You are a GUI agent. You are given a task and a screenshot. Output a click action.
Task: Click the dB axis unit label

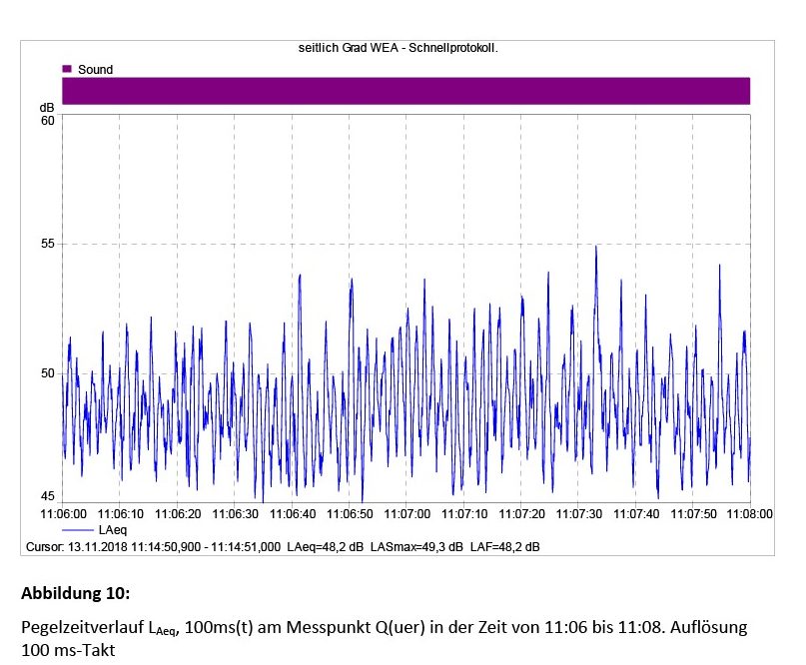coord(47,107)
